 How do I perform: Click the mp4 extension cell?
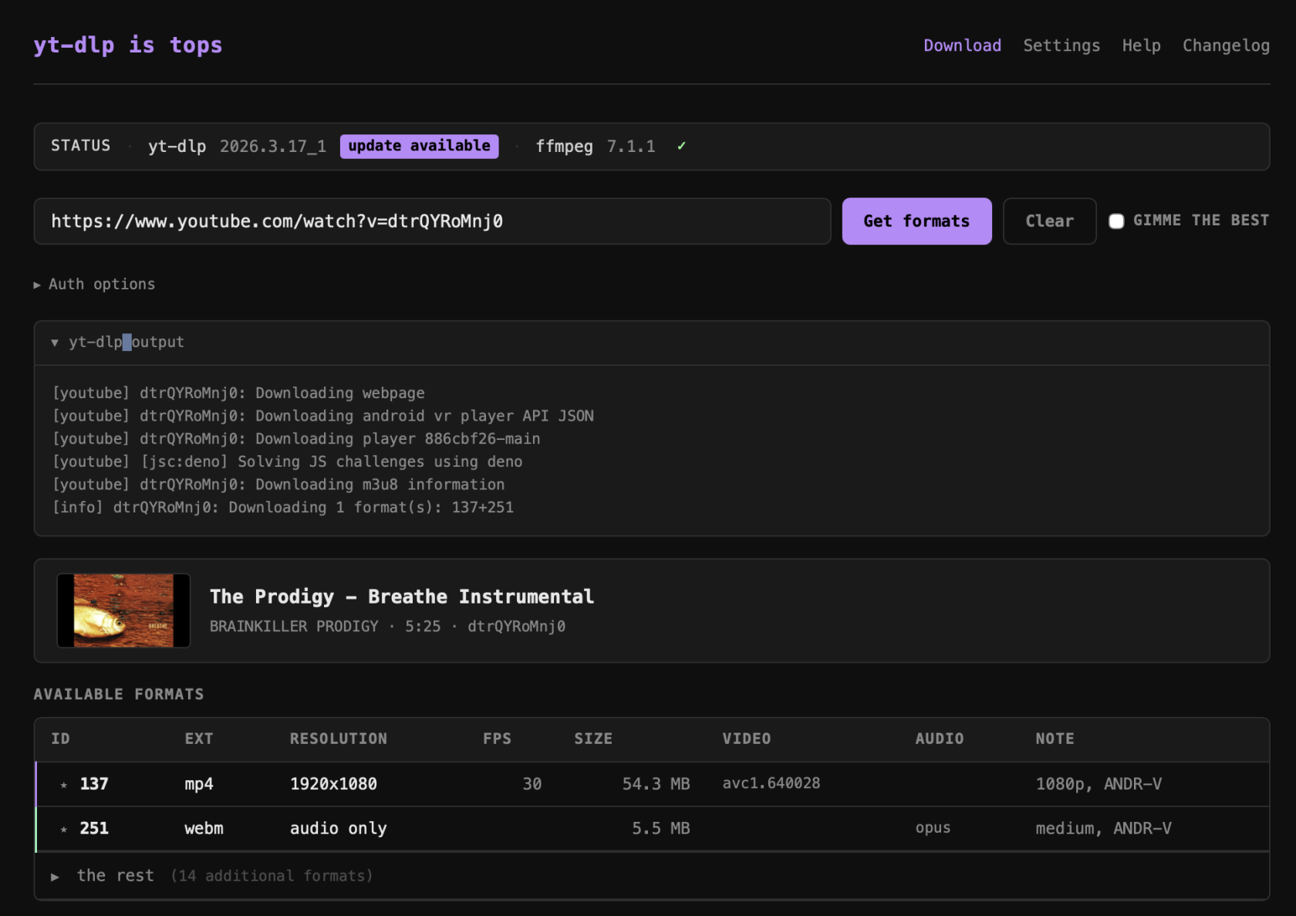198,784
